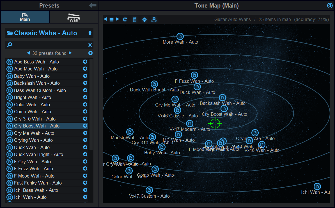This screenshot has width=335, height=208.
Task: Select Duck Wah Bright - Auto node on map
Action: [154, 84]
